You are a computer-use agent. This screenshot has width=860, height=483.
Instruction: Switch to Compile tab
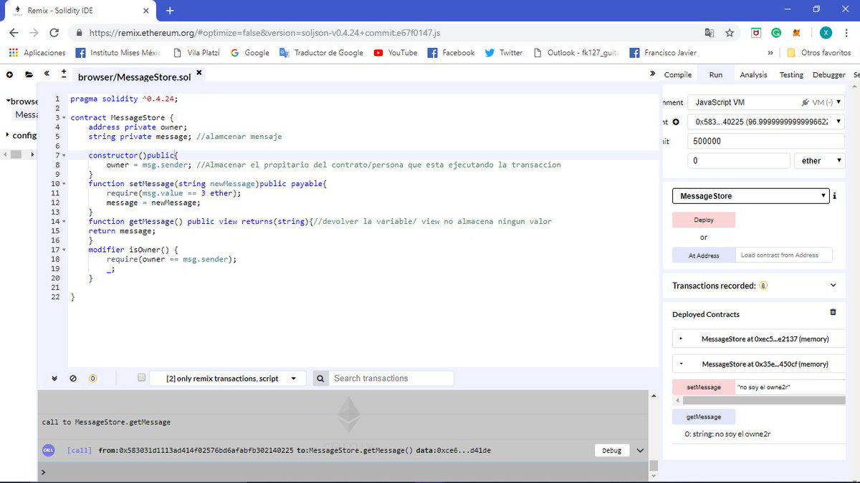[678, 74]
